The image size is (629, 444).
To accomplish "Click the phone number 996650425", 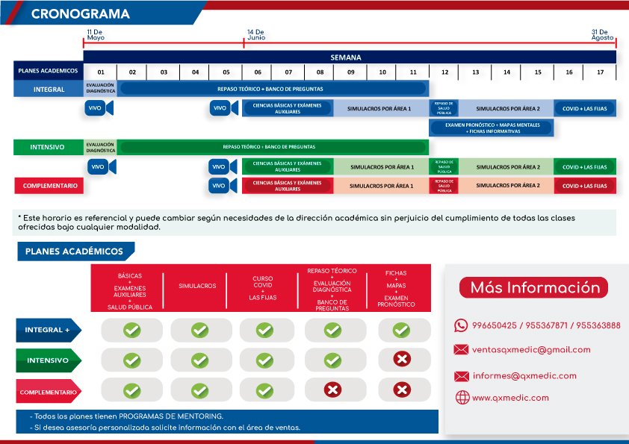I will point(495,325).
